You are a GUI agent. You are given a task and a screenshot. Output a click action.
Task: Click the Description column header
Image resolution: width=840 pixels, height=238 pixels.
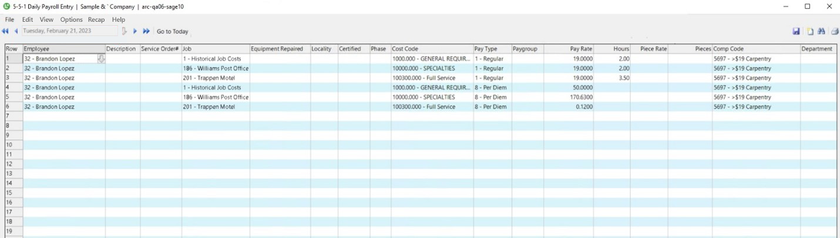click(123, 49)
